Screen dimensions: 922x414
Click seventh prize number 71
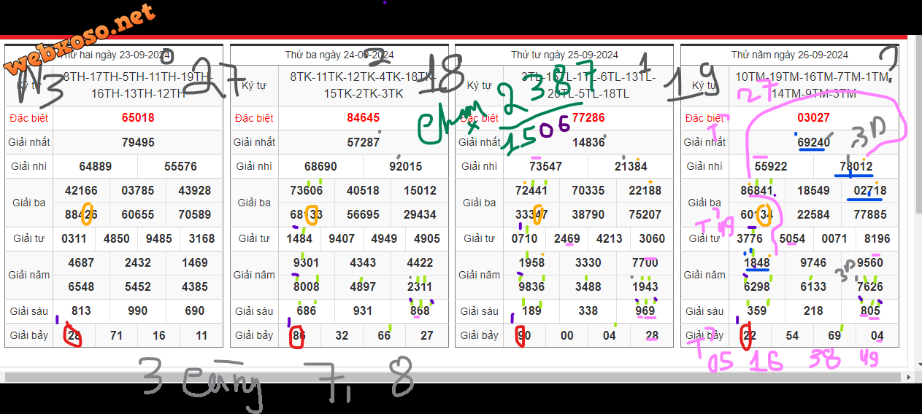pyautogui.click(x=117, y=335)
